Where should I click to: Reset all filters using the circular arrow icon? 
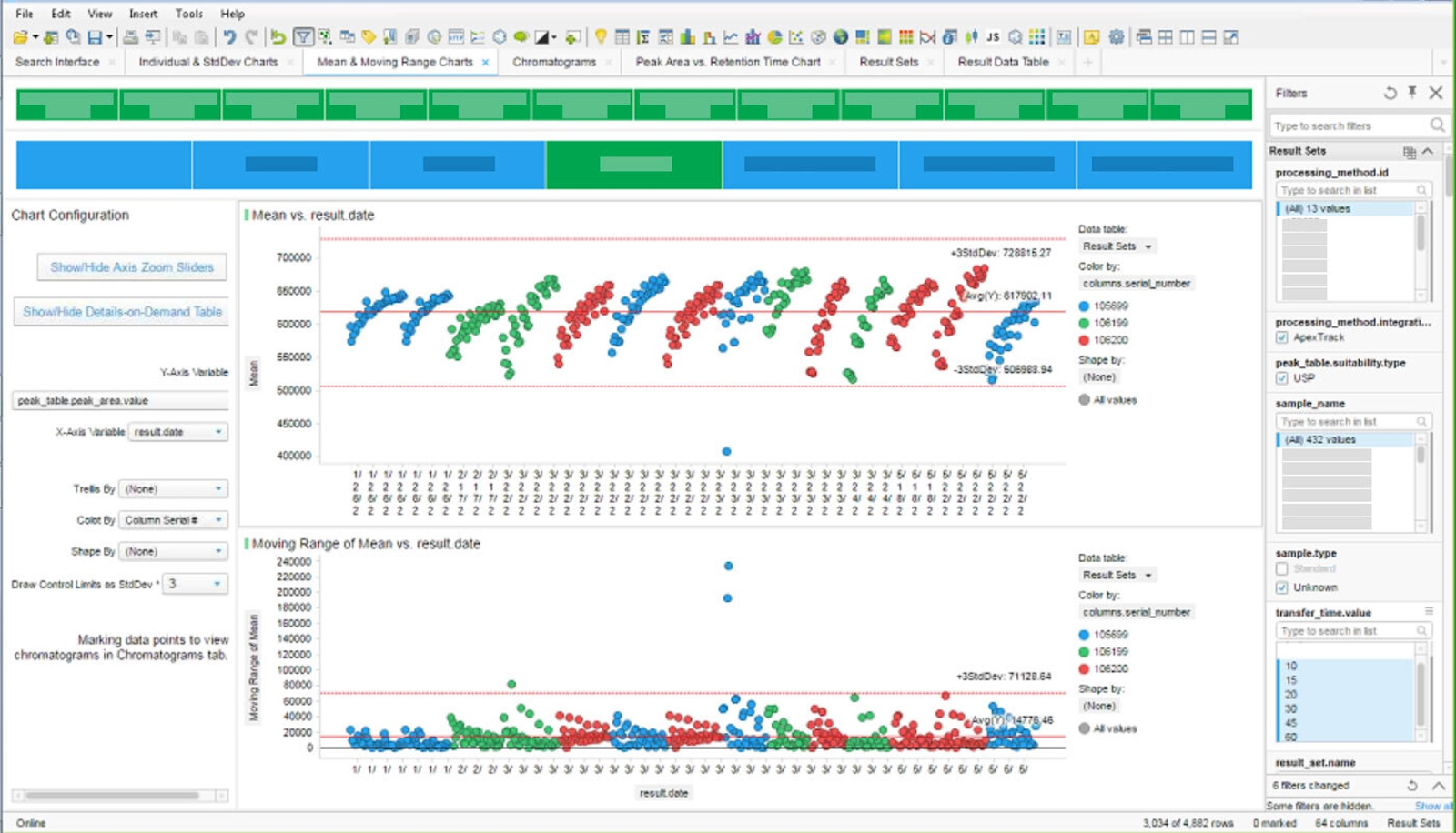1389,93
